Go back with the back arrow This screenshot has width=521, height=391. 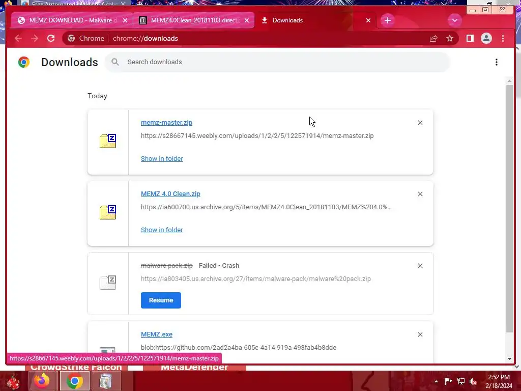18,38
